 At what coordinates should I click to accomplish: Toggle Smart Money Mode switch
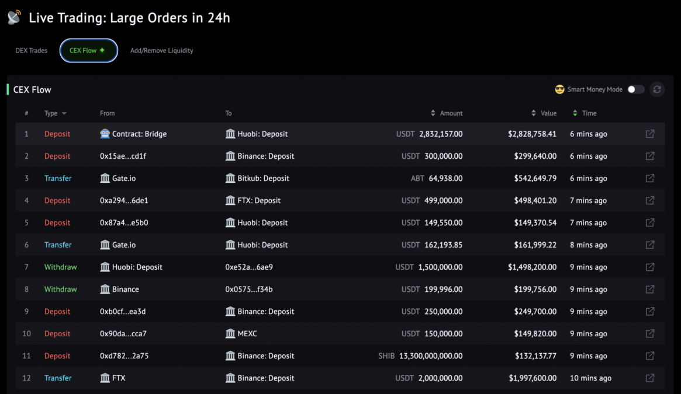635,89
